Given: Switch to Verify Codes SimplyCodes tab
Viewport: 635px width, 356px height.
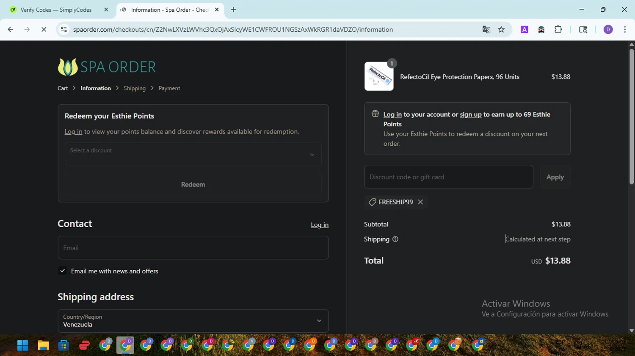Looking at the screenshot, I should tap(56, 10).
